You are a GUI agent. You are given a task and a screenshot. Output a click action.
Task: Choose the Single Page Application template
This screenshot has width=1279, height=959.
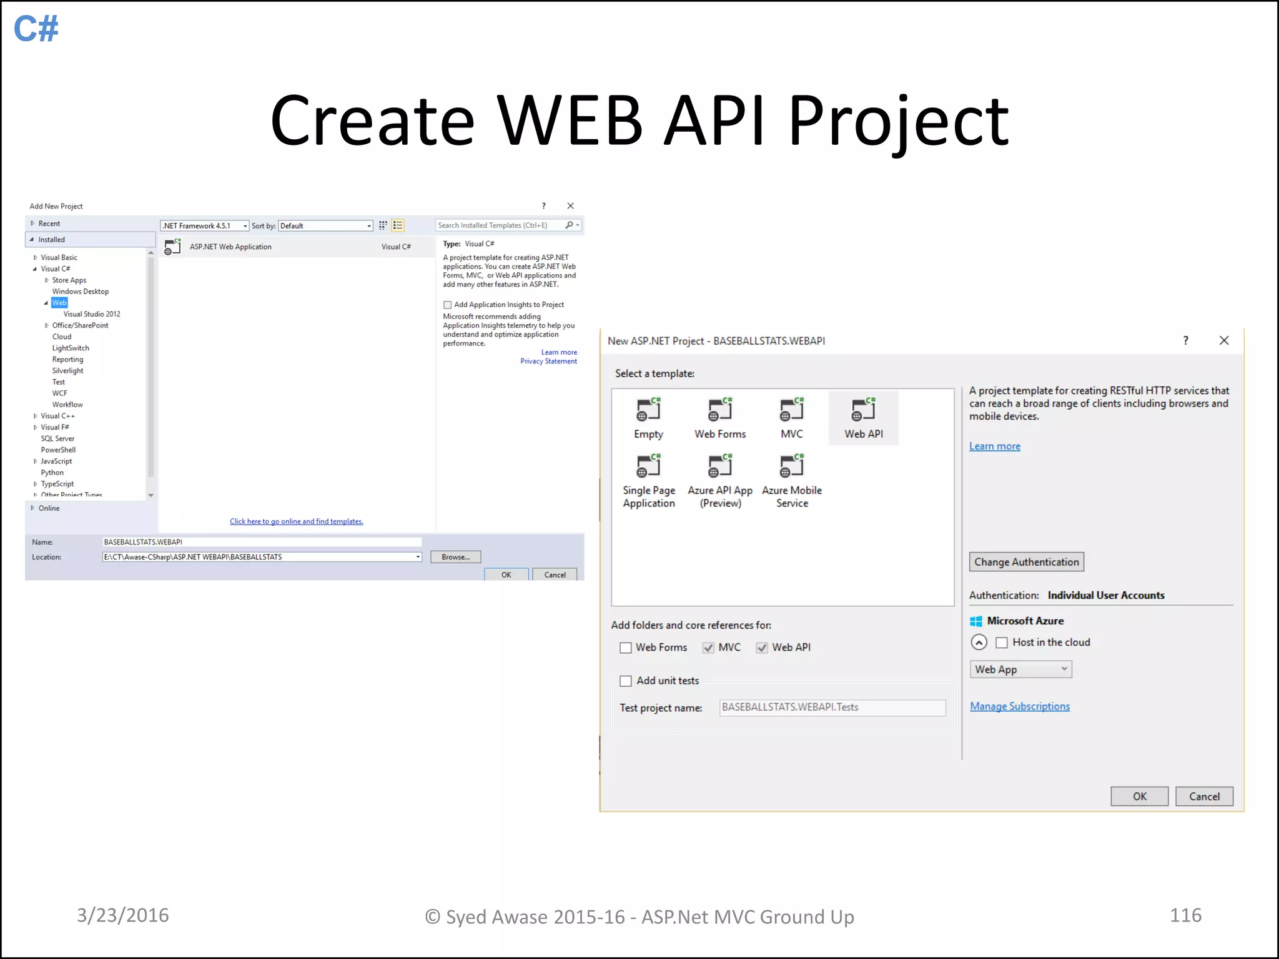point(649,481)
